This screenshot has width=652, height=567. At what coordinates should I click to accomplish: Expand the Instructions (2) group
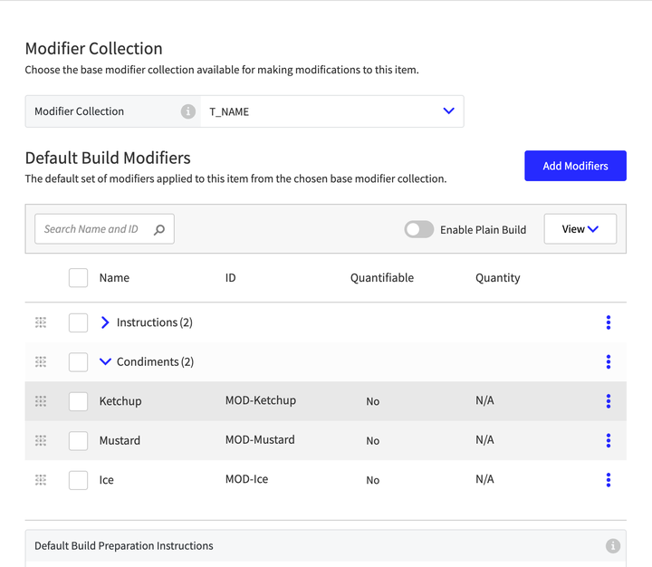click(x=105, y=322)
